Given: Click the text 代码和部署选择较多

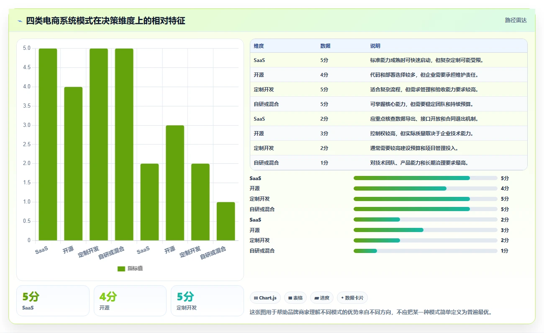Looking at the screenshot, I should 393,75.
